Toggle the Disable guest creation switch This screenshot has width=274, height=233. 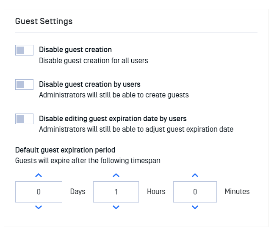pos(24,50)
